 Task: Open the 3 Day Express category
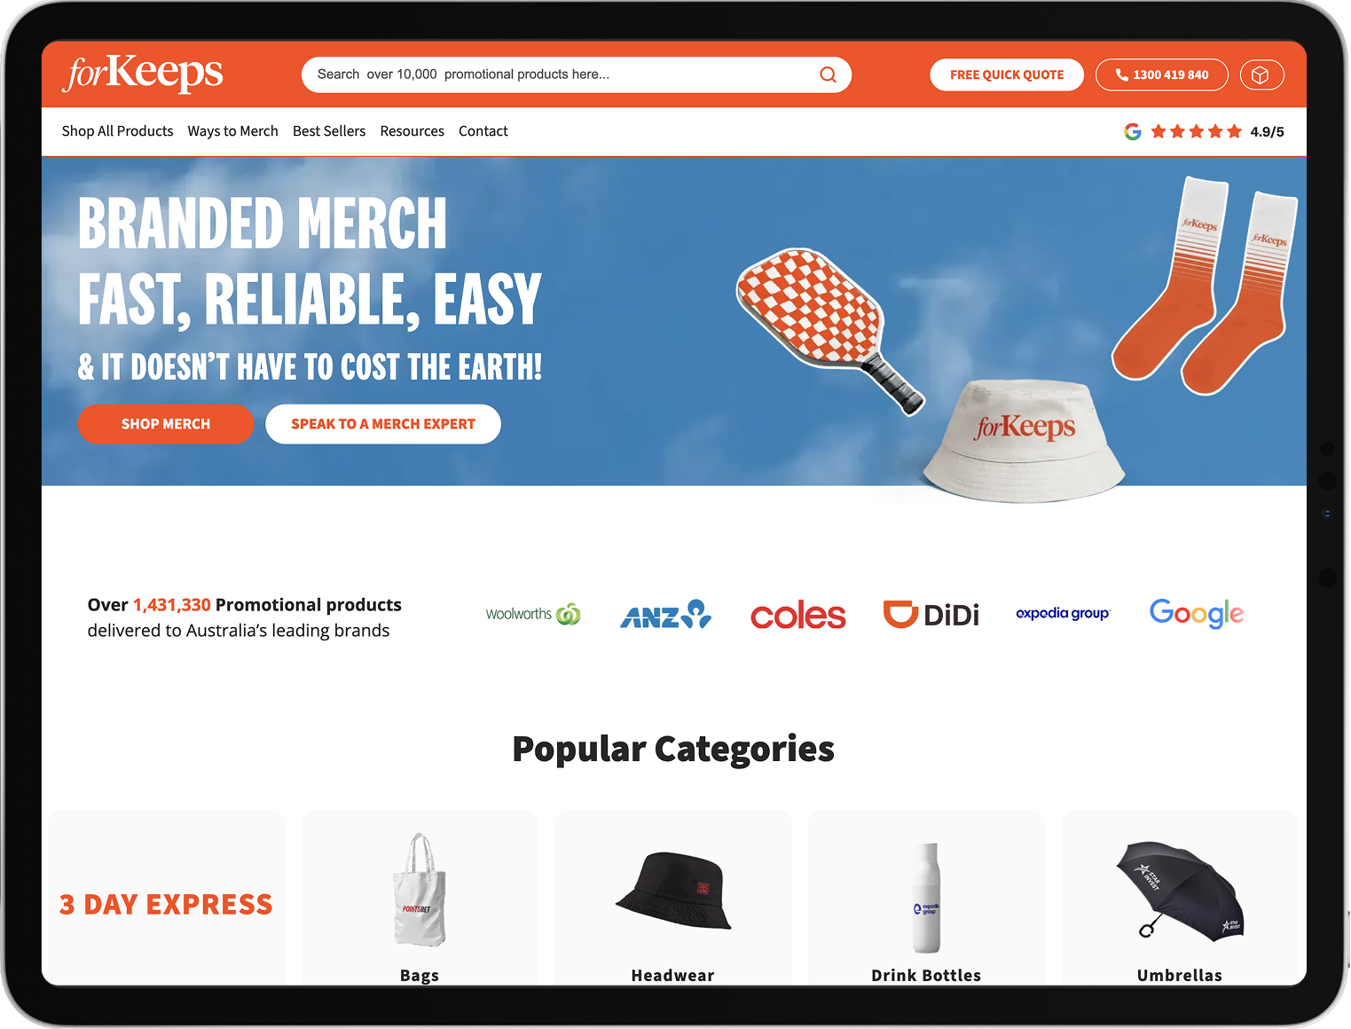[x=166, y=898]
